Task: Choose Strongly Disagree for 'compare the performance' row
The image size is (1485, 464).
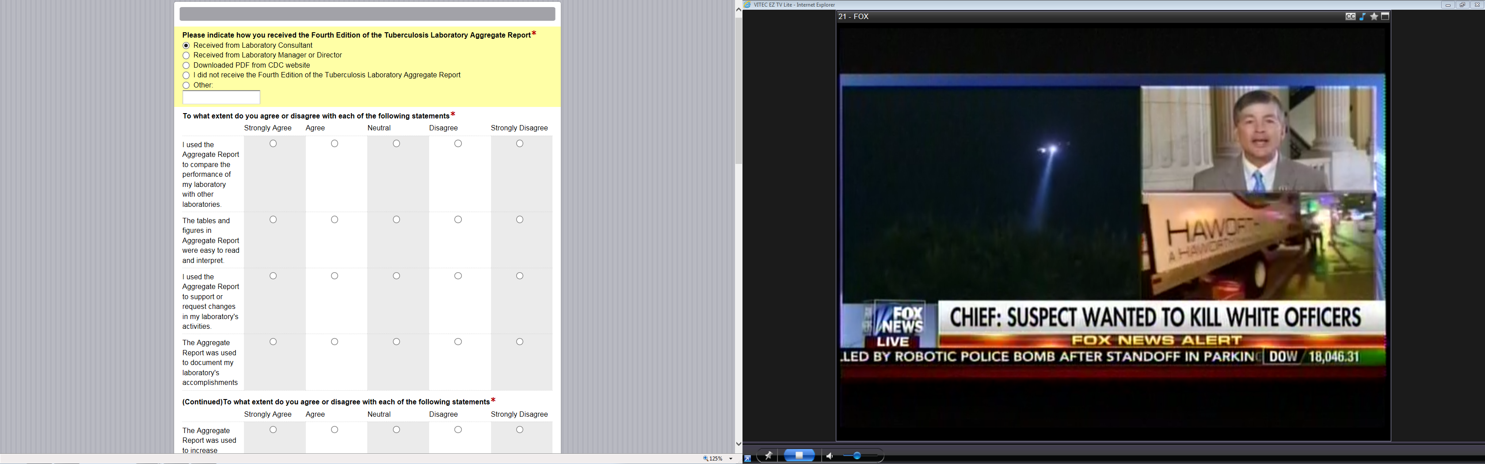Action: (520, 144)
